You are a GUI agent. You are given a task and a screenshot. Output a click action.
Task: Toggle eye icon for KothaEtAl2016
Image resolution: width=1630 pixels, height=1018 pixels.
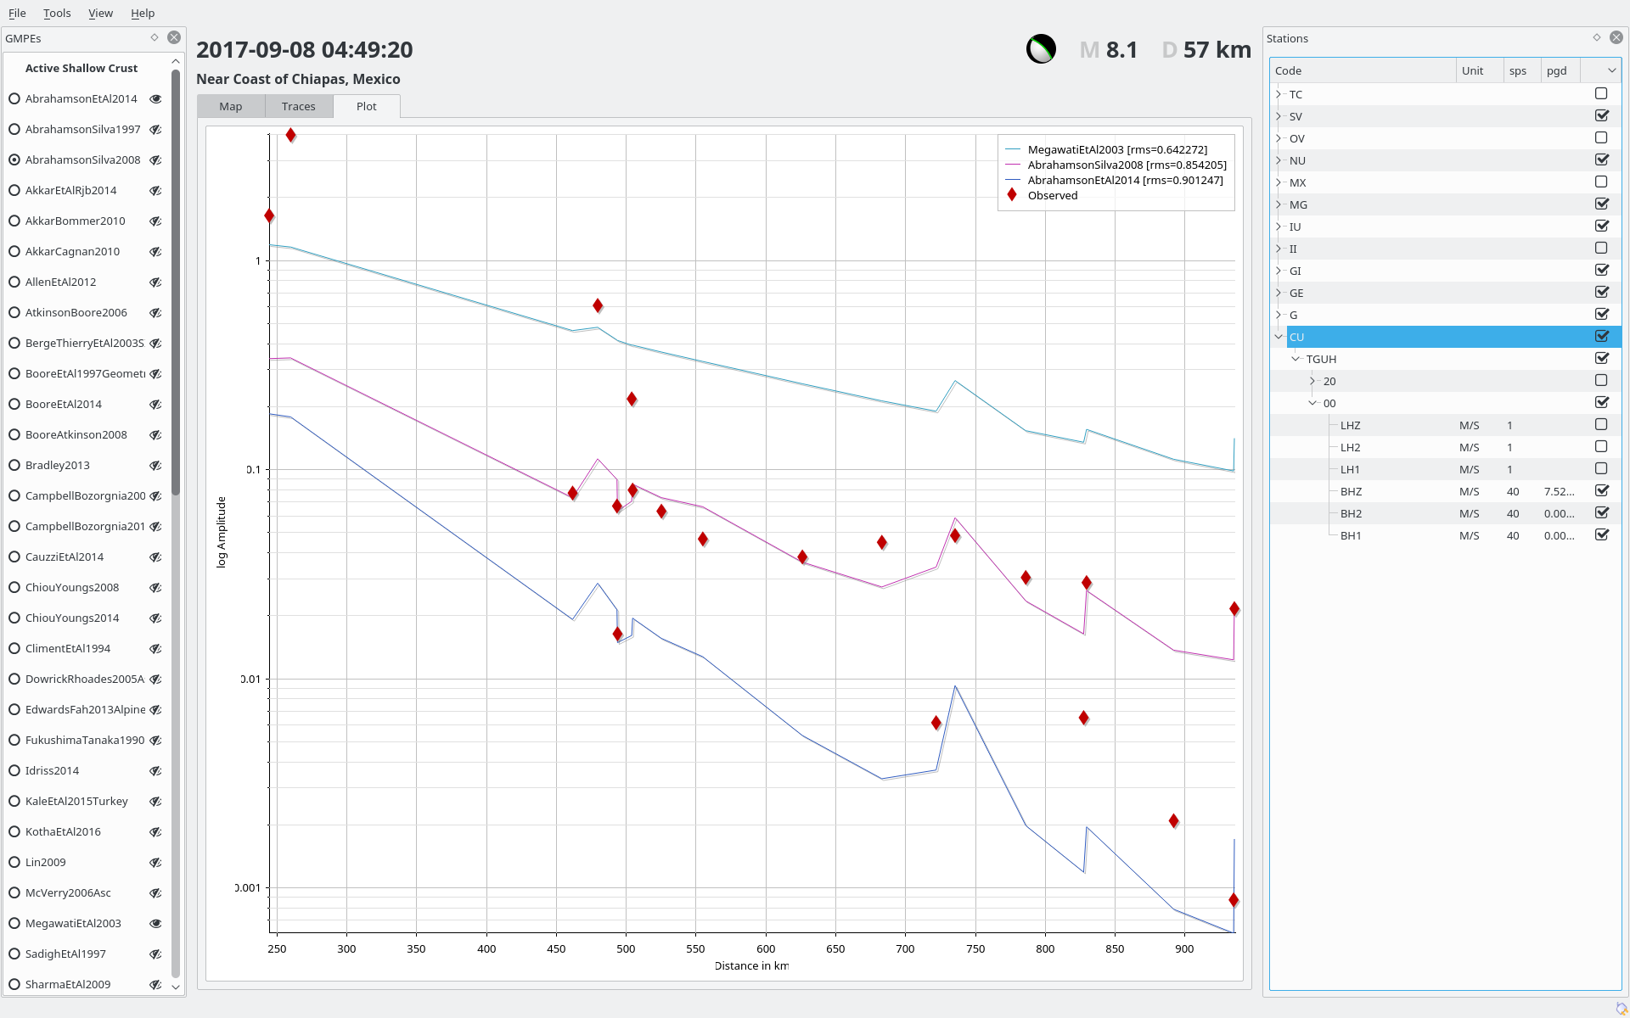coord(155,832)
